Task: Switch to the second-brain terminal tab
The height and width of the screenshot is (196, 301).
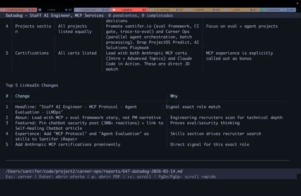Action: [18, 10]
